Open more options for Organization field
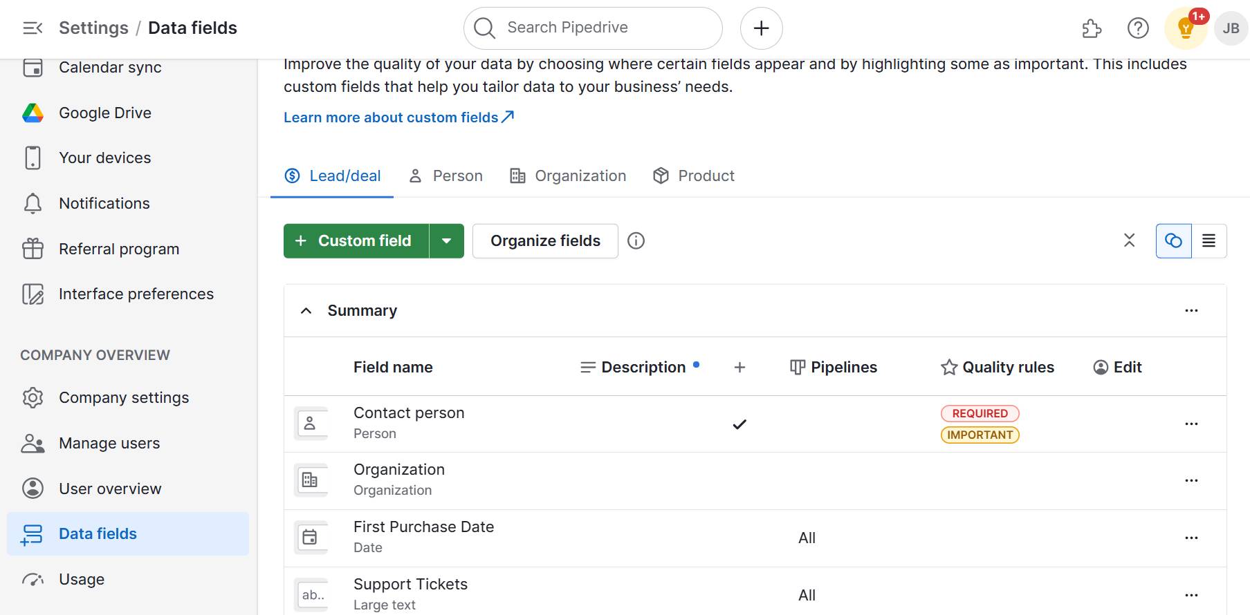Viewport: 1250px width, 615px height. click(1191, 480)
